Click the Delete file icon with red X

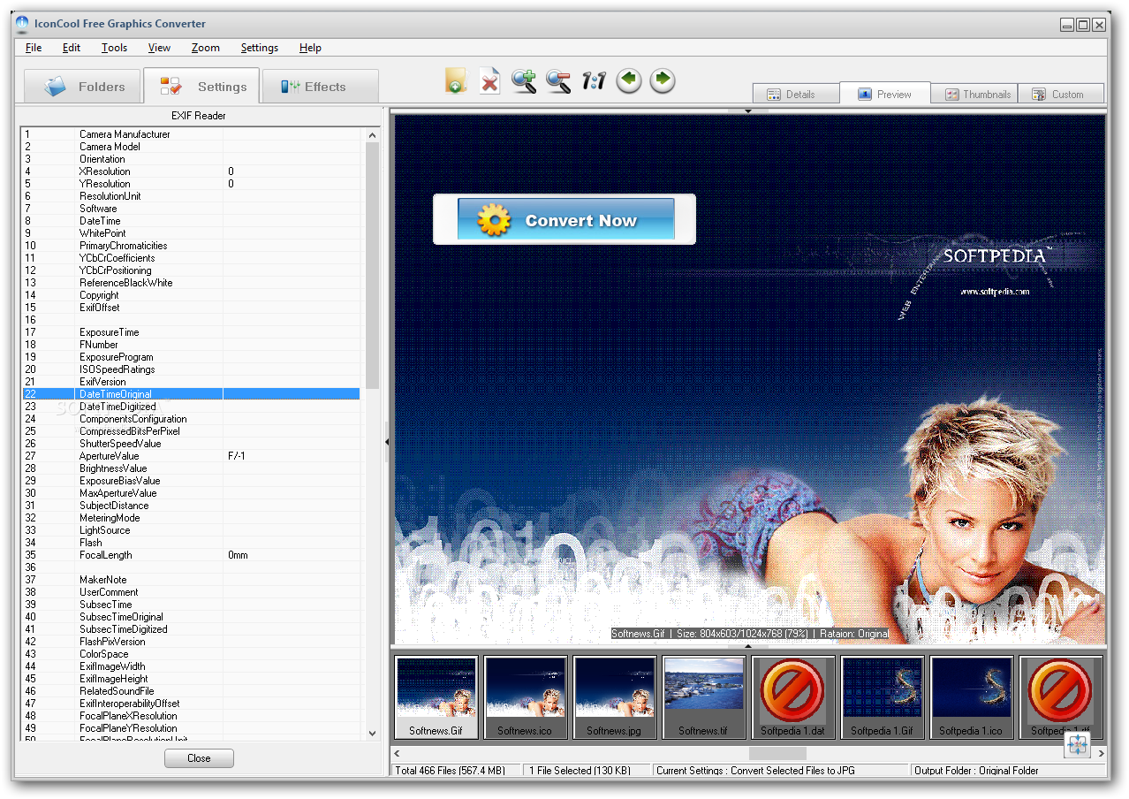pos(489,81)
